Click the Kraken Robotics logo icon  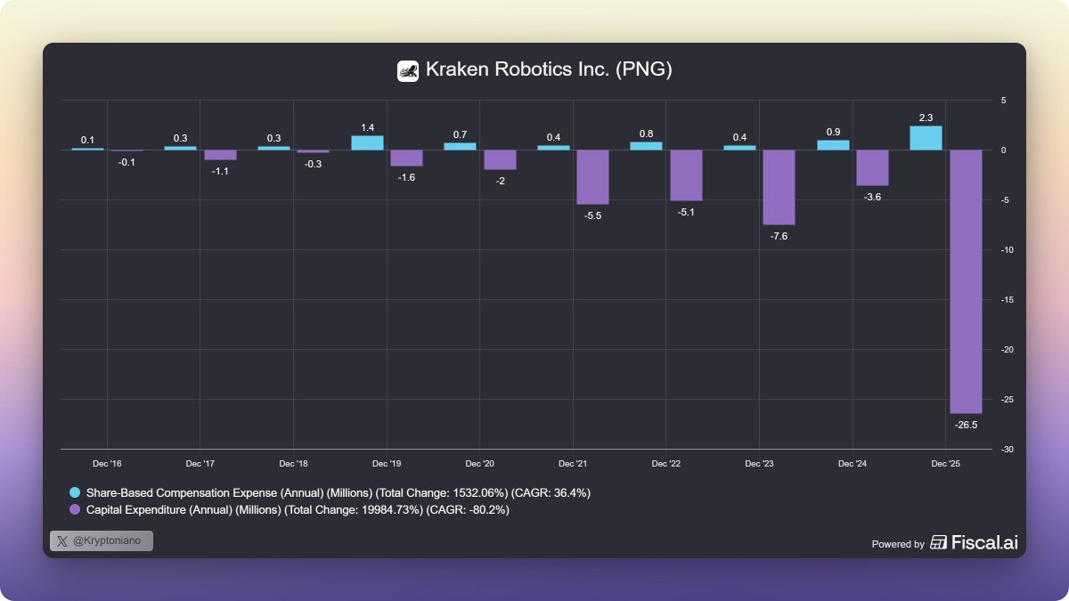(x=408, y=70)
